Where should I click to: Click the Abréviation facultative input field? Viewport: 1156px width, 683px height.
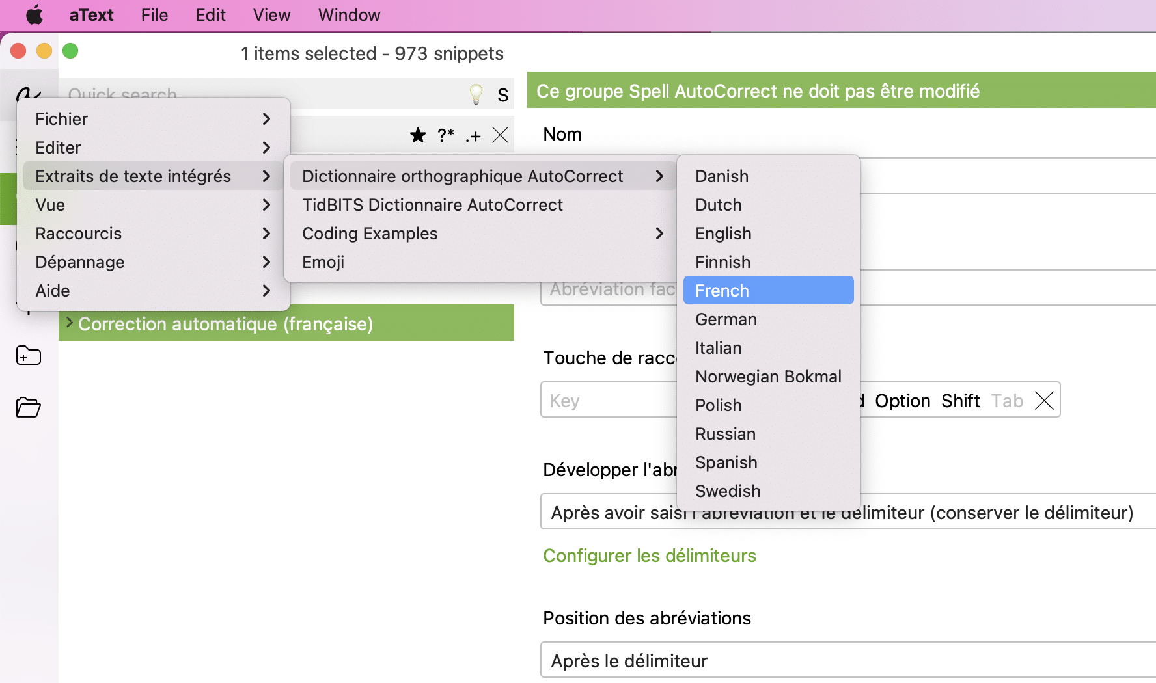(609, 289)
